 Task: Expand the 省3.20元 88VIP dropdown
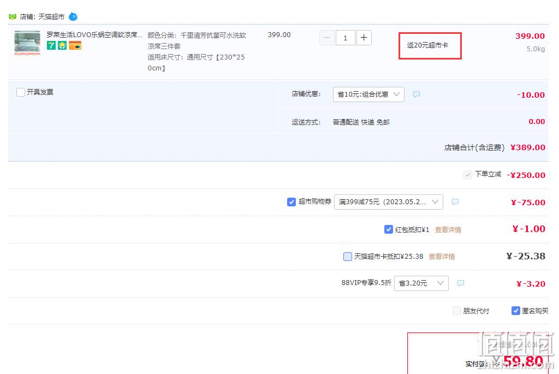click(x=421, y=283)
